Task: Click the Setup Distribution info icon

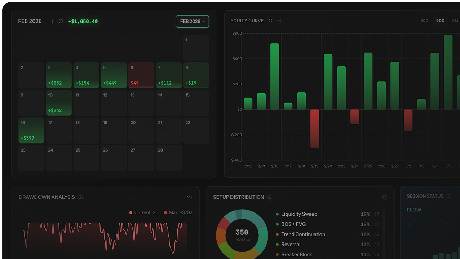Action: pos(270,197)
